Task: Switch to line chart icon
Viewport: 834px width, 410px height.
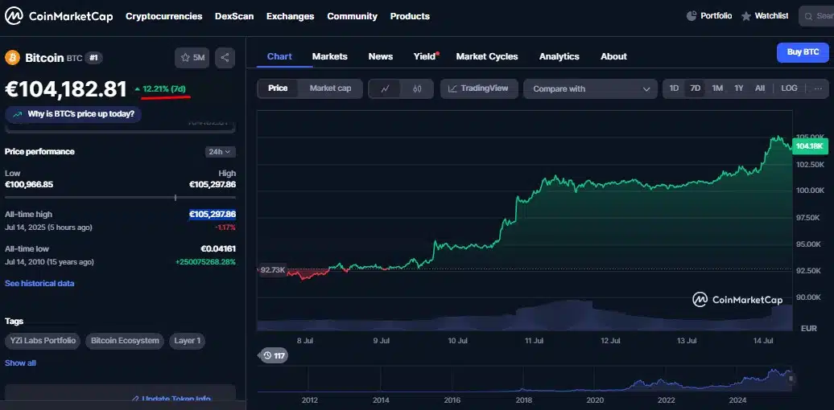Action: click(386, 88)
